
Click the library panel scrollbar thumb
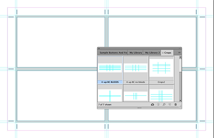point(180,65)
